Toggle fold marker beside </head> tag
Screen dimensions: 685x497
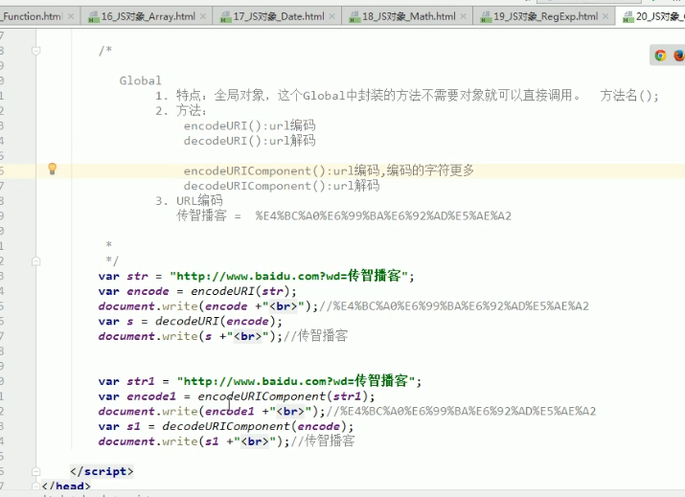(36, 486)
